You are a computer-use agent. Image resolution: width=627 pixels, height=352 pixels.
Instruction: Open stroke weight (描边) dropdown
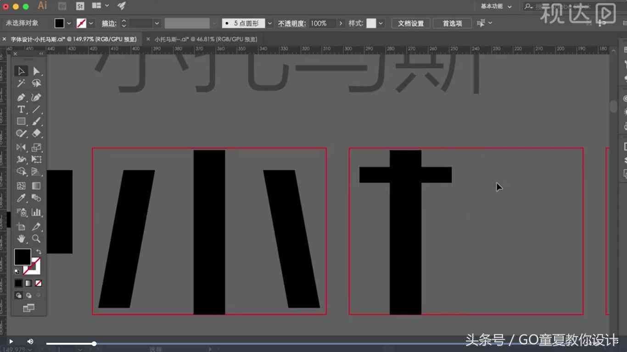pos(157,23)
